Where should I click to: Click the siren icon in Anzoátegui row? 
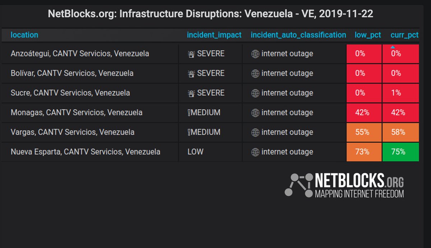[x=191, y=54]
